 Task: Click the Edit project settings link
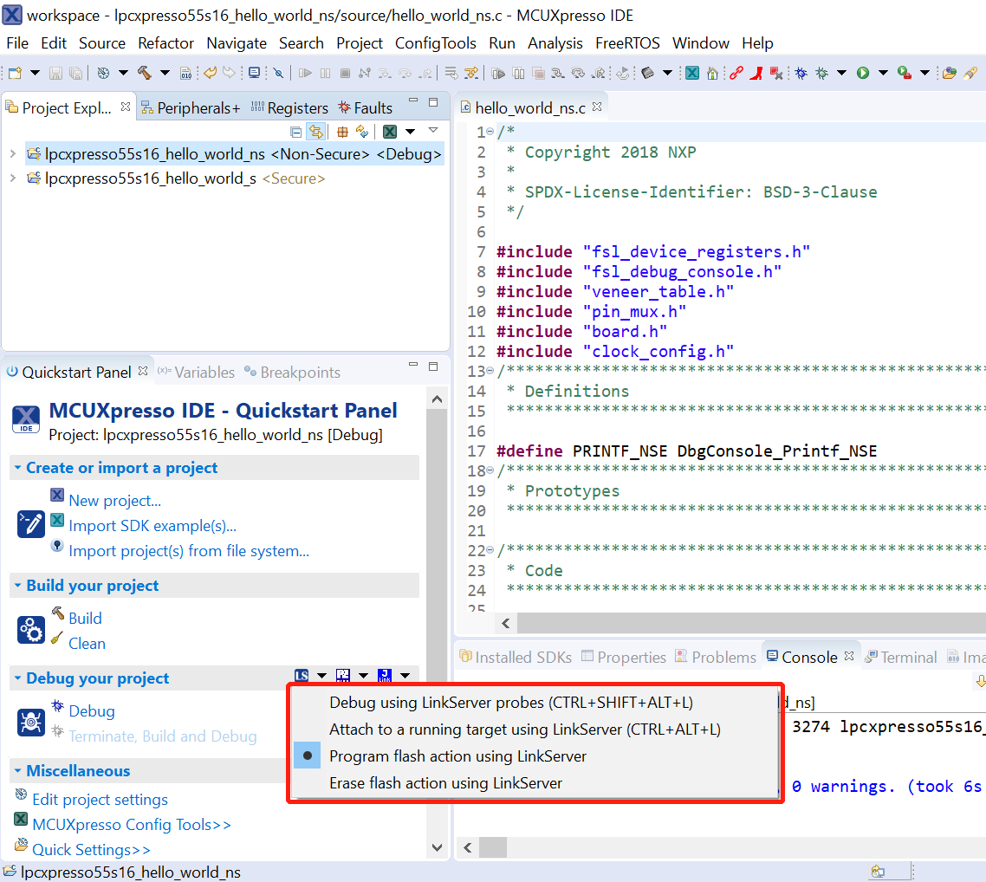(x=100, y=800)
